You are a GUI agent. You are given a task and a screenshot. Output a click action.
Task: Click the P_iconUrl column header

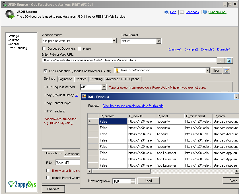pyautogui.click(x=141, y=116)
